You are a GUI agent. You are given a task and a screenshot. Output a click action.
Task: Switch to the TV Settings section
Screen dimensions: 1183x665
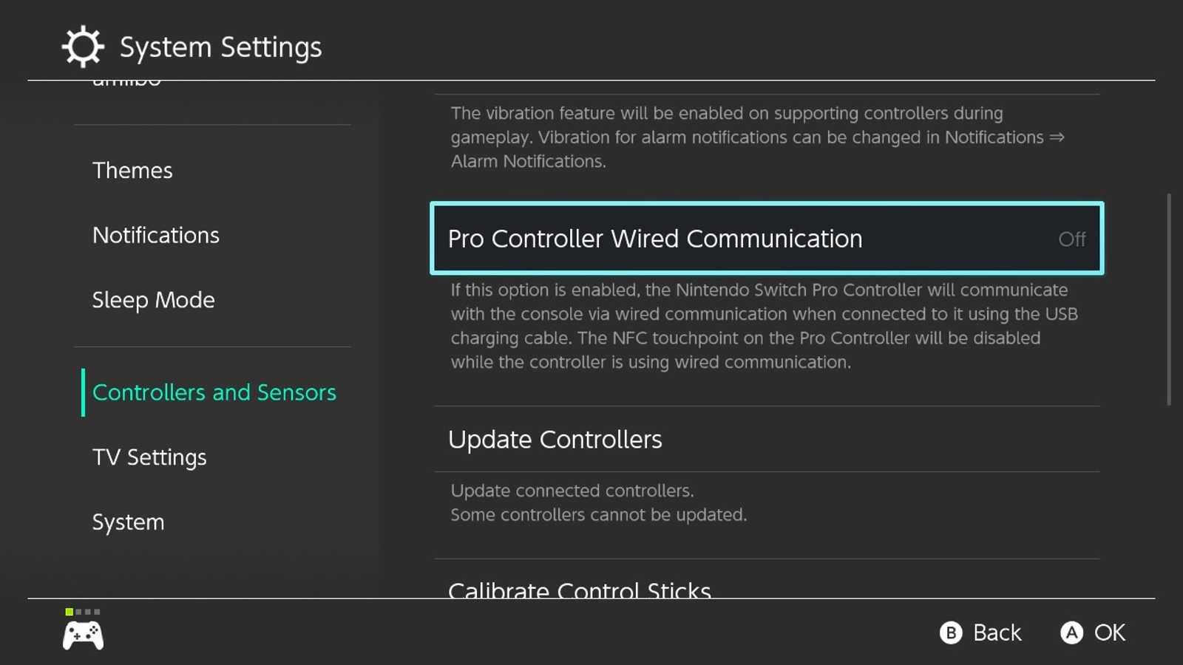coord(149,457)
